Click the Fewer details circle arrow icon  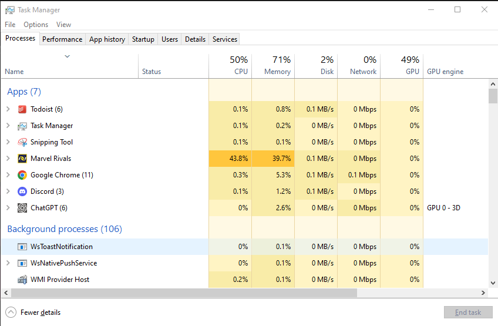pos(11,312)
